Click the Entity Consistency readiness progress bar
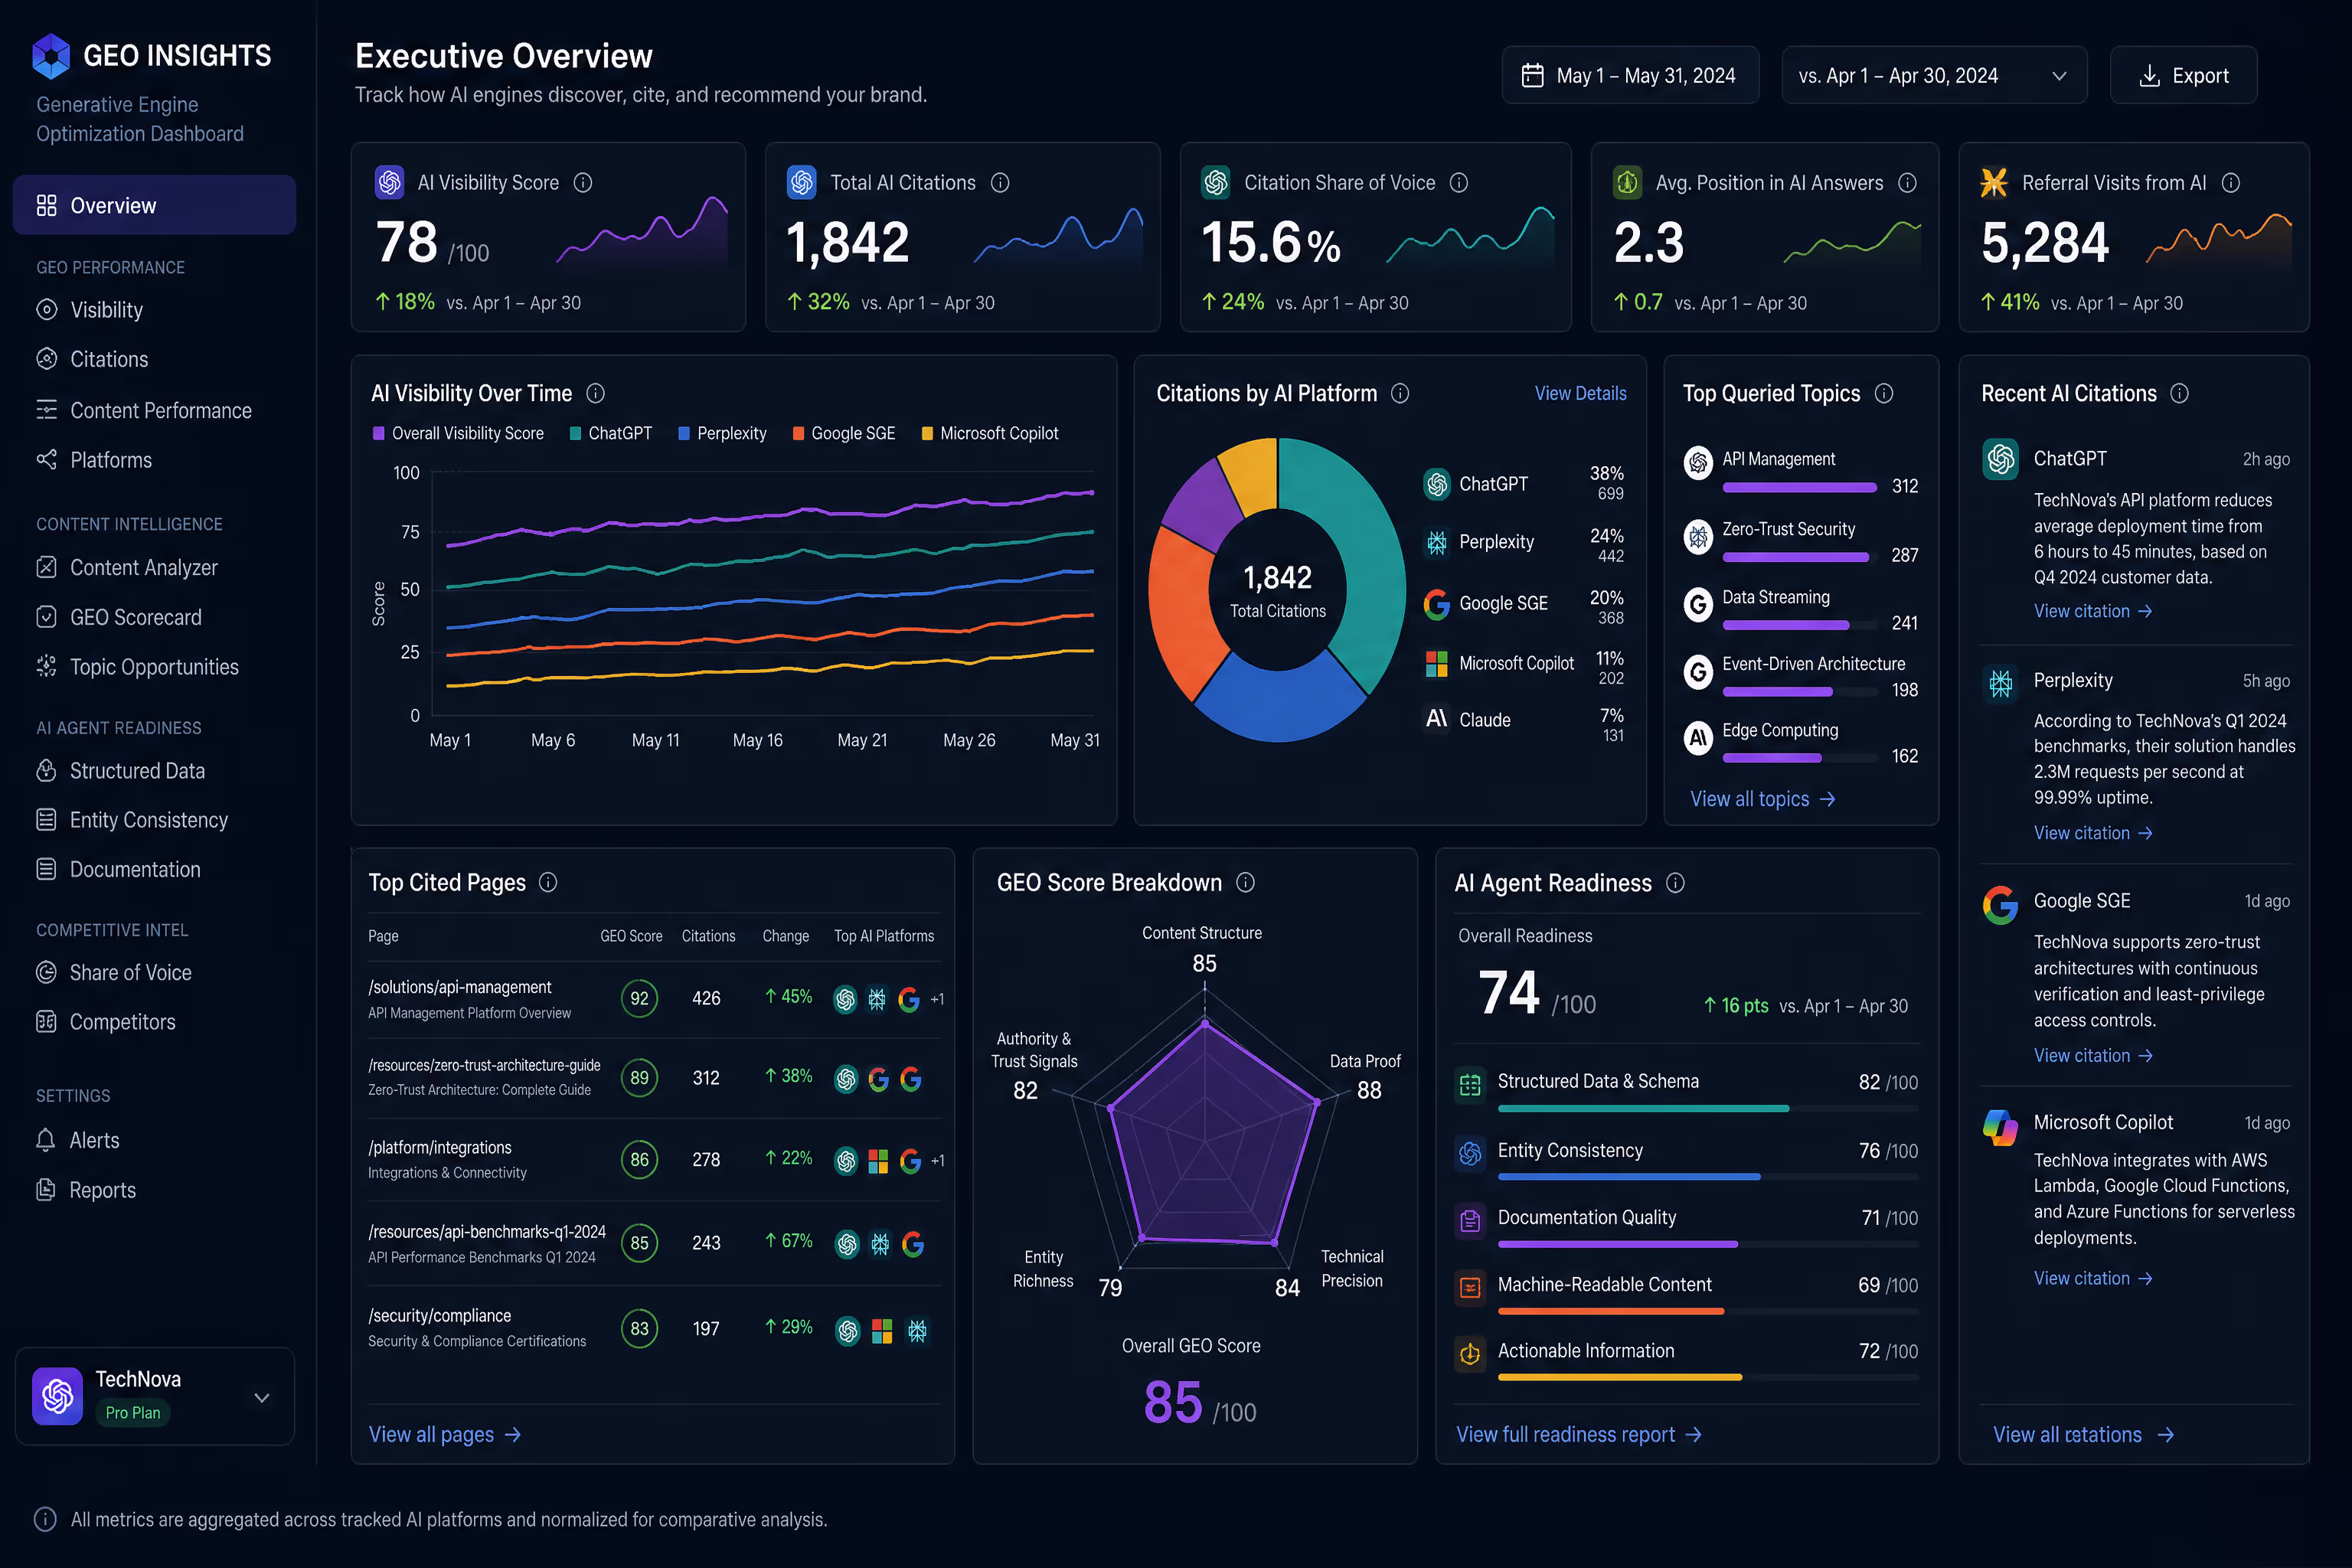The width and height of the screenshot is (2352, 1568). click(1708, 1177)
